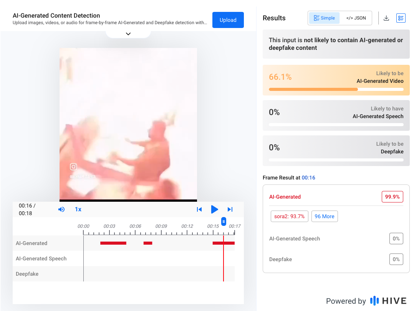414x311 pixels.
Task: Click the video preview thumbnail
Action: tap(128, 123)
